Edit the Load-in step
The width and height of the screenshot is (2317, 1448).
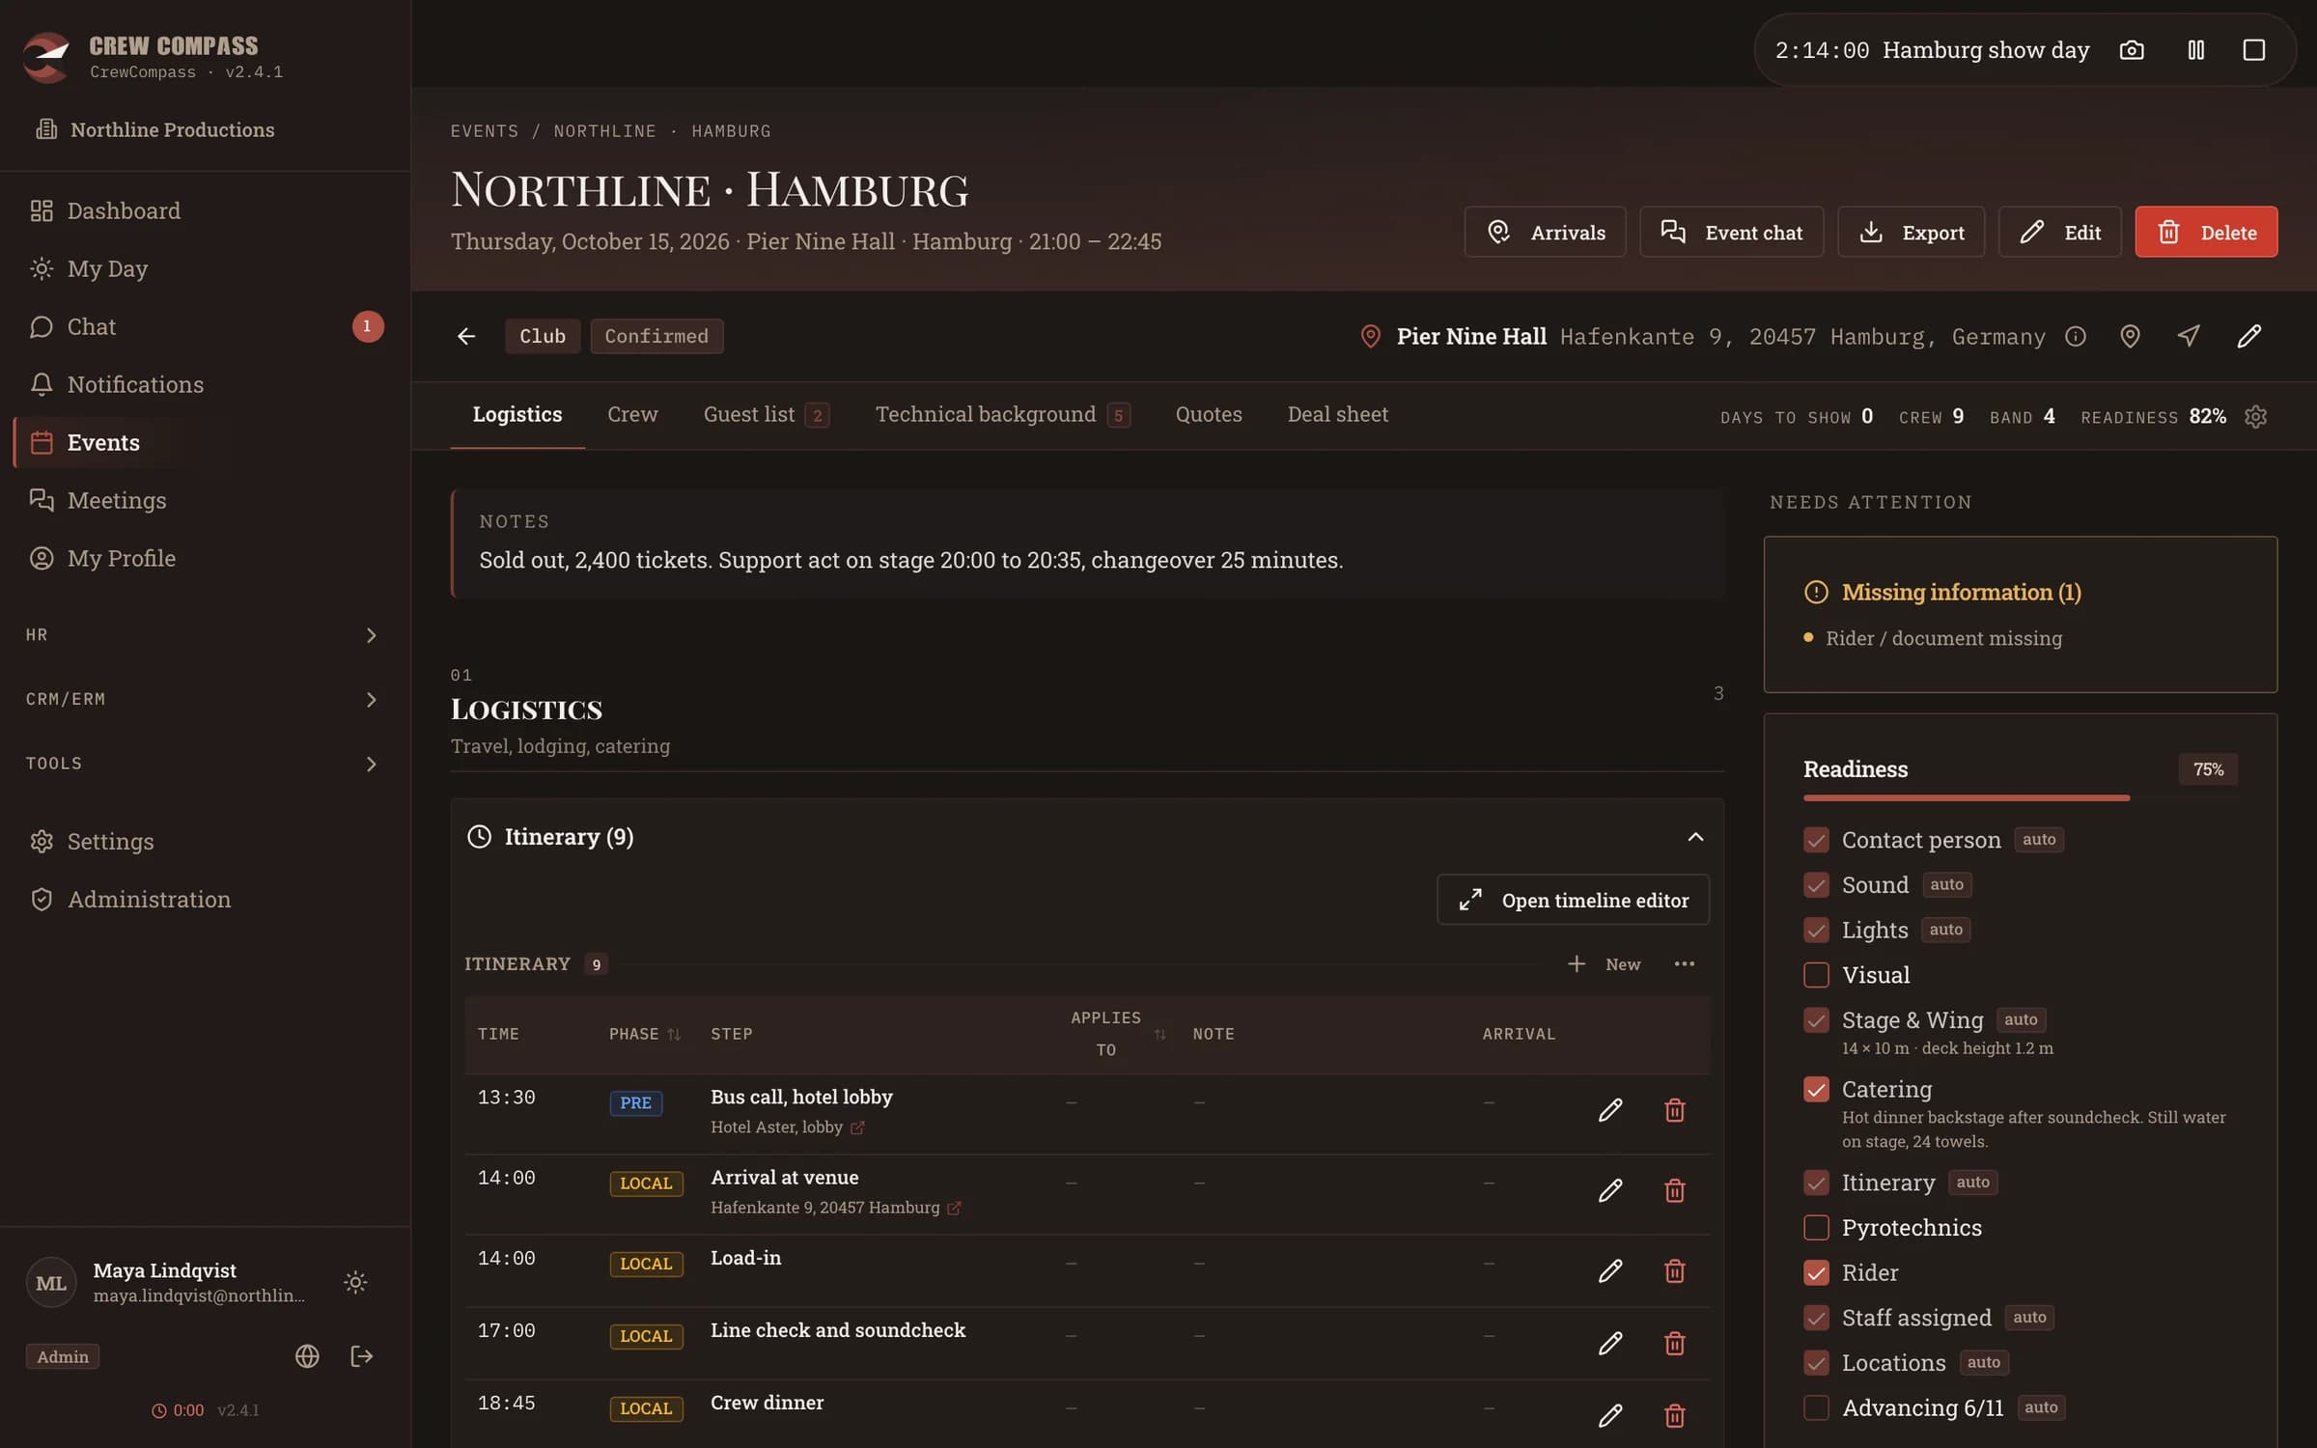[1610, 1270]
